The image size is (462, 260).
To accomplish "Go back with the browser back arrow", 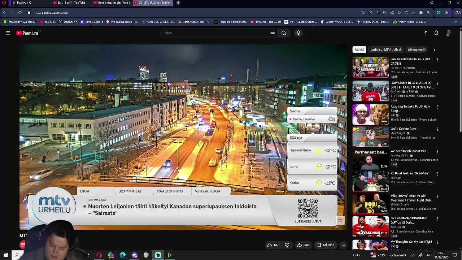I will tap(4, 13).
